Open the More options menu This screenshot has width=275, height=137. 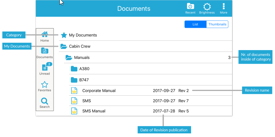click(x=224, y=8)
